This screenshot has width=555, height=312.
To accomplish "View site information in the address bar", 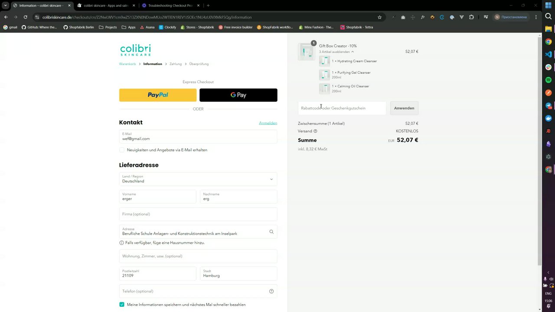I will [37, 17].
